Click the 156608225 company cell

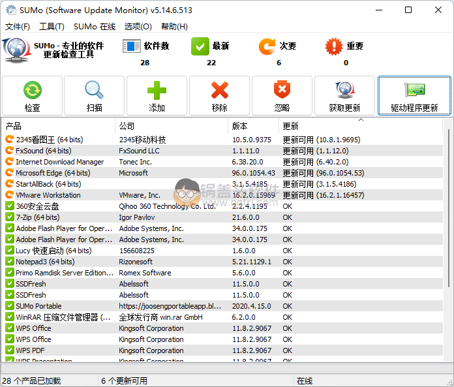point(137,251)
